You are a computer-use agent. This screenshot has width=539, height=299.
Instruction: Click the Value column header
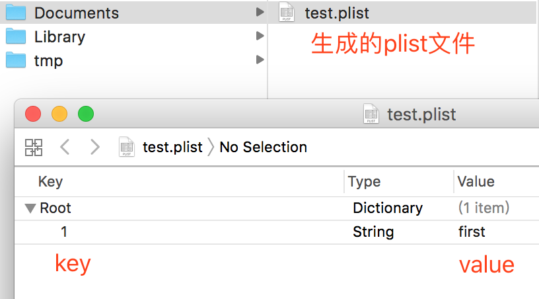[476, 182]
